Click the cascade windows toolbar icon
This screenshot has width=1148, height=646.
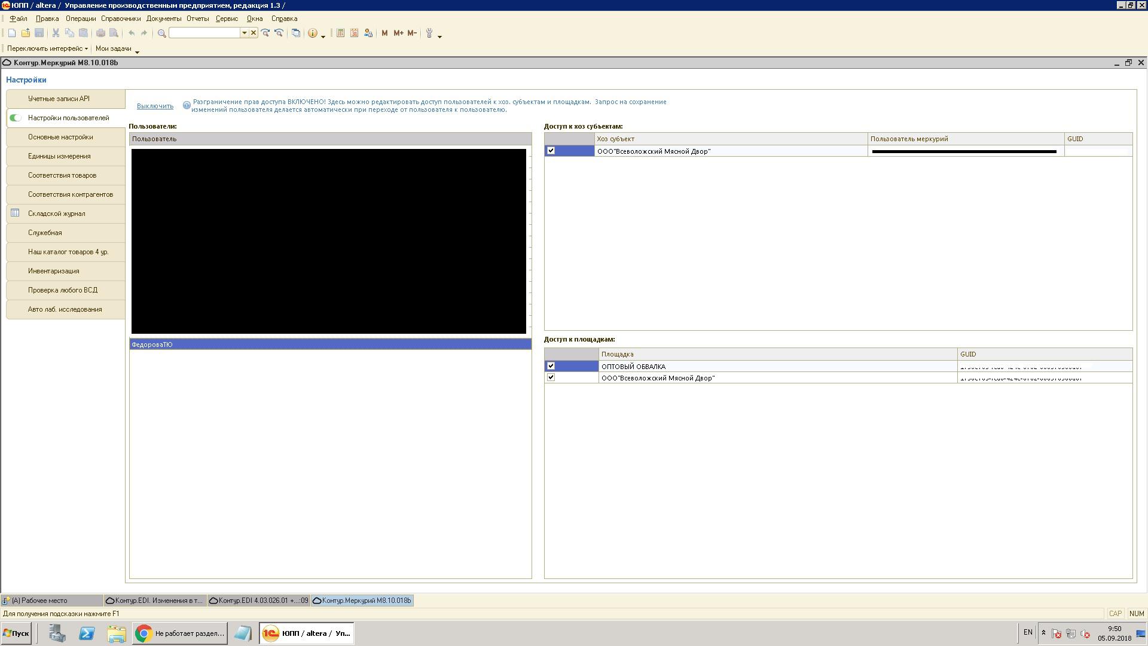click(x=296, y=33)
